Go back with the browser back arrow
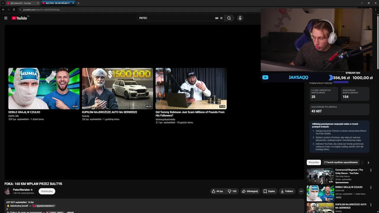This screenshot has height=213, width=379. pos(3,9)
